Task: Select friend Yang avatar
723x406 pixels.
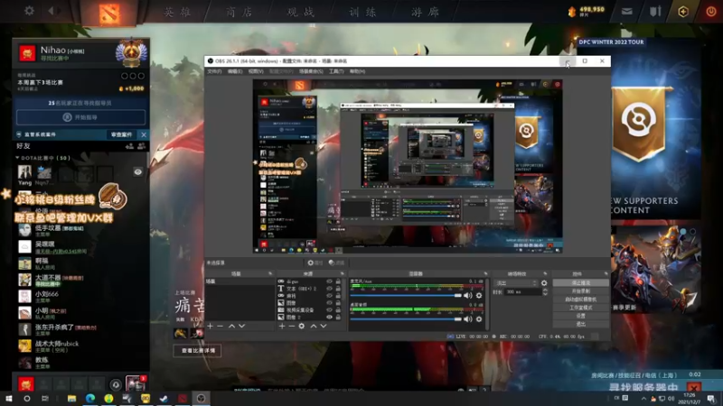Action: click(x=24, y=171)
